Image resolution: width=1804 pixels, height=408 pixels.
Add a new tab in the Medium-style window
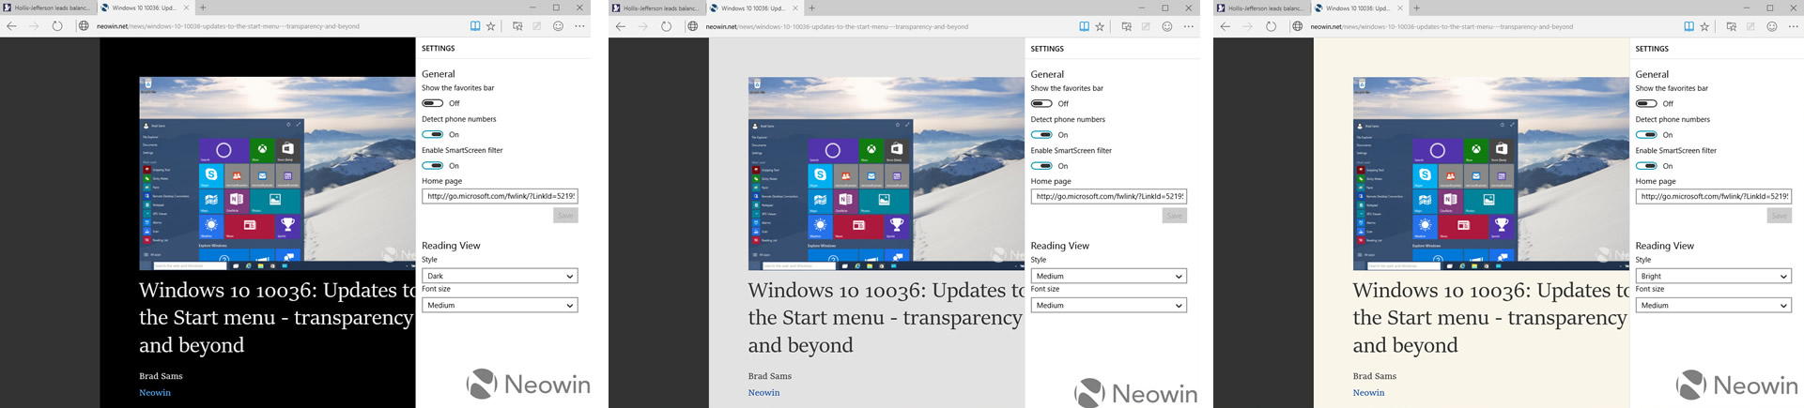point(812,8)
